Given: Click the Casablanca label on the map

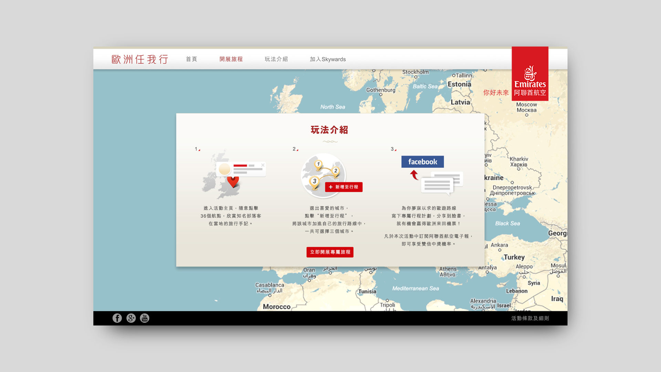Looking at the screenshot, I should pyautogui.click(x=270, y=285).
